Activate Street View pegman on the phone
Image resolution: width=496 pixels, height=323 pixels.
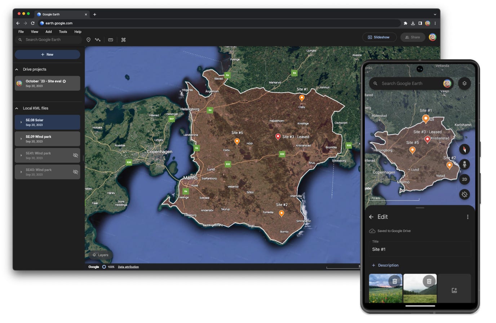coord(465,164)
